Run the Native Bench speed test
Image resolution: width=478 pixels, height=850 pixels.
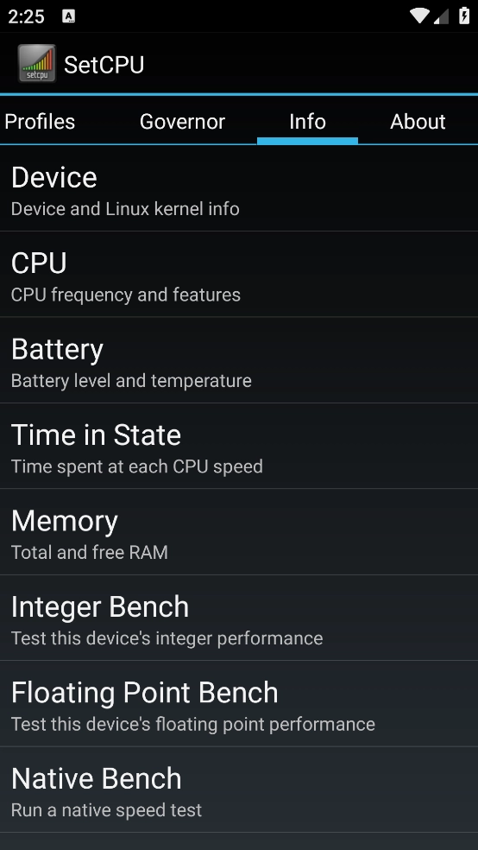[x=239, y=790]
